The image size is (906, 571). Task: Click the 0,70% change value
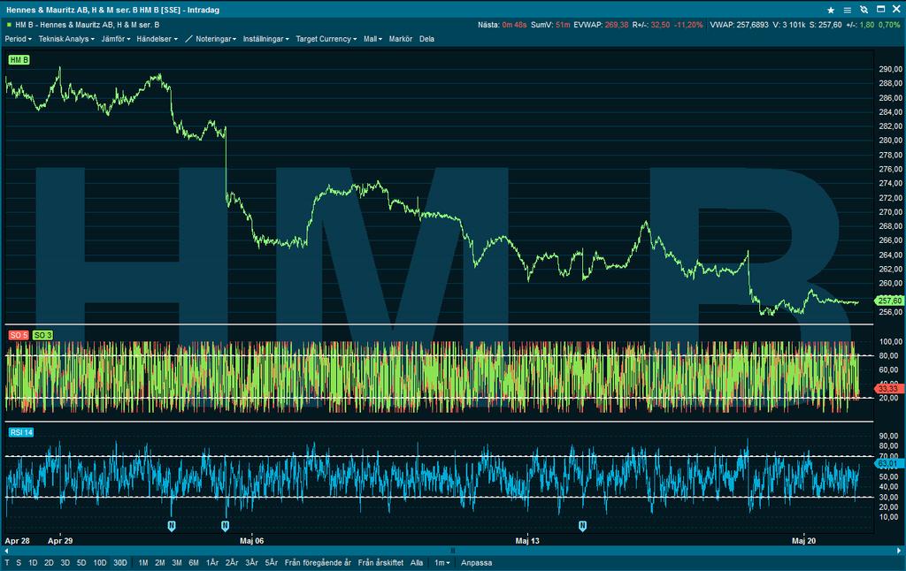(889, 25)
